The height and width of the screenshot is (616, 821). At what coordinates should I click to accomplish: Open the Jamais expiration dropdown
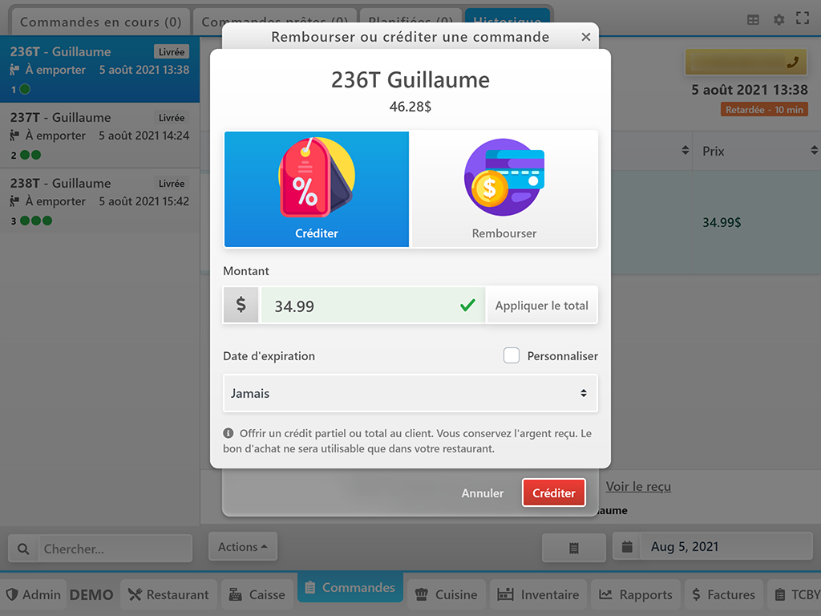click(410, 393)
